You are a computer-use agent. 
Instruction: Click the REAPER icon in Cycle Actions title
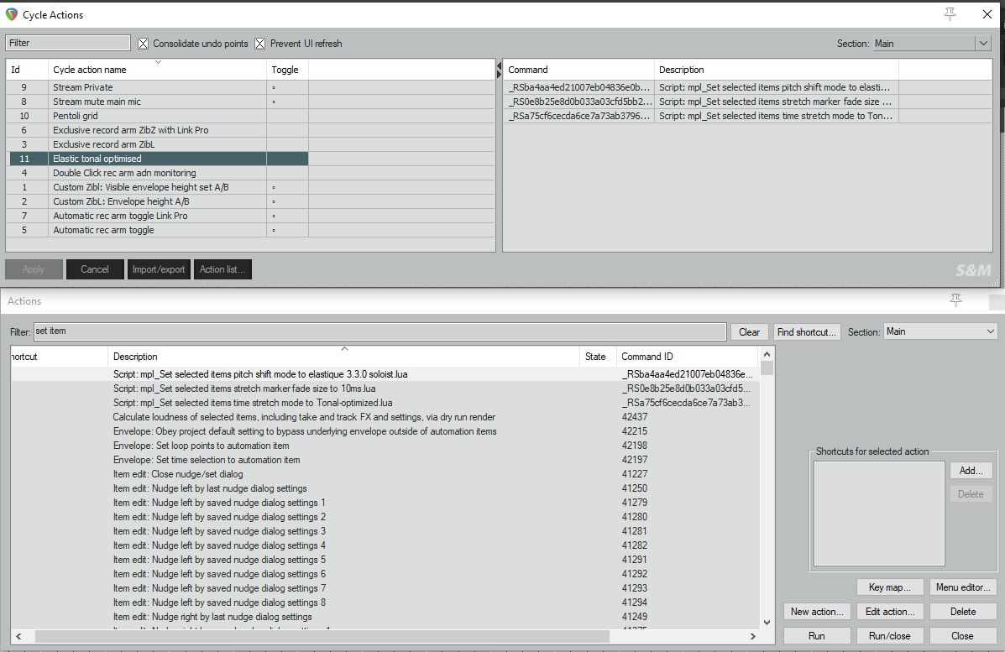click(x=12, y=14)
